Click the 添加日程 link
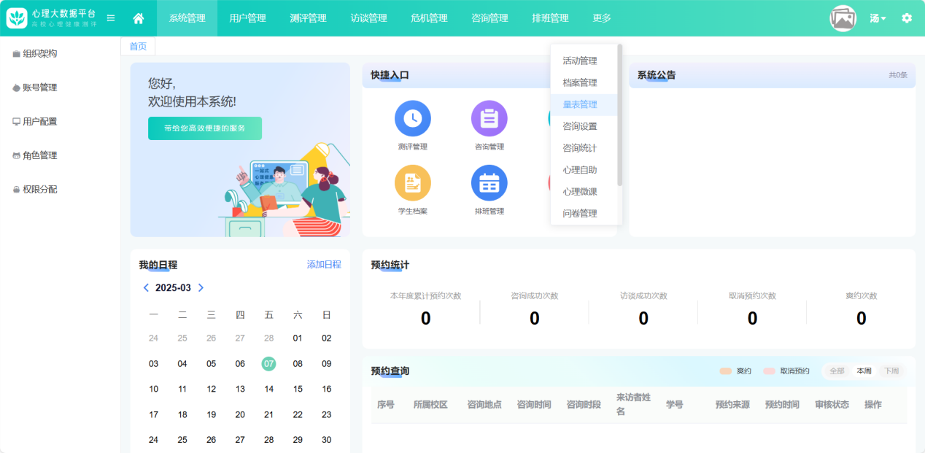The image size is (925, 453). point(323,265)
